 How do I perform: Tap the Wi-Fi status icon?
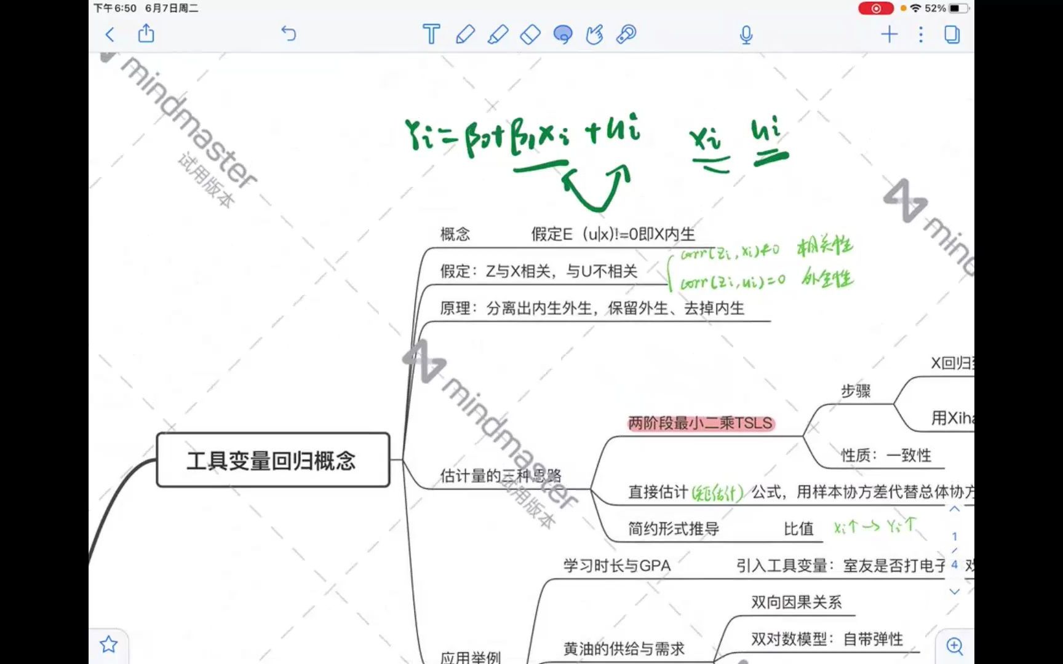pyautogui.click(x=916, y=9)
